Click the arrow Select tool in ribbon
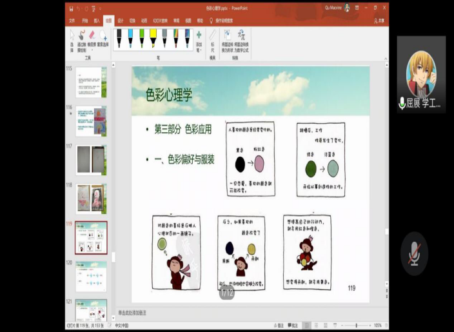 coord(72,37)
